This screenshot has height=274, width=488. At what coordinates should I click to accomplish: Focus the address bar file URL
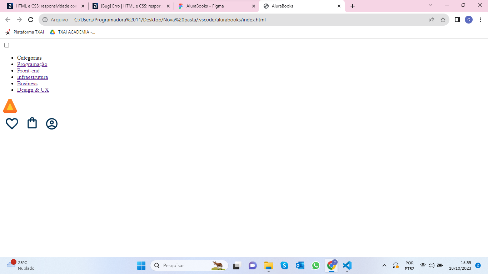[x=170, y=20]
